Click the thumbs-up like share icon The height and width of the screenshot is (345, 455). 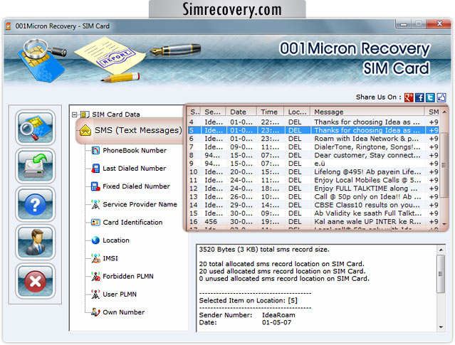coord(441,97)
